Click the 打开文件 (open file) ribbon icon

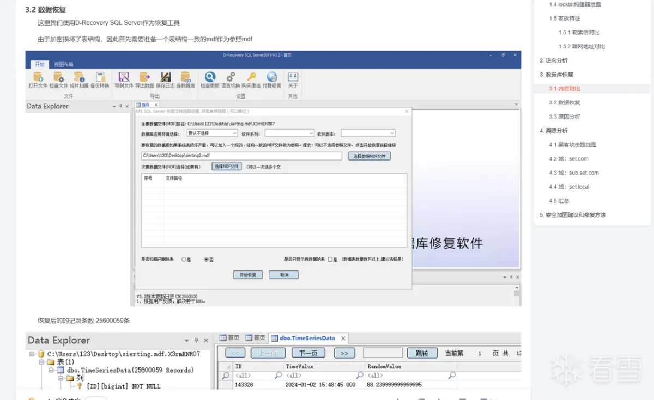click(x=38, y=77)
